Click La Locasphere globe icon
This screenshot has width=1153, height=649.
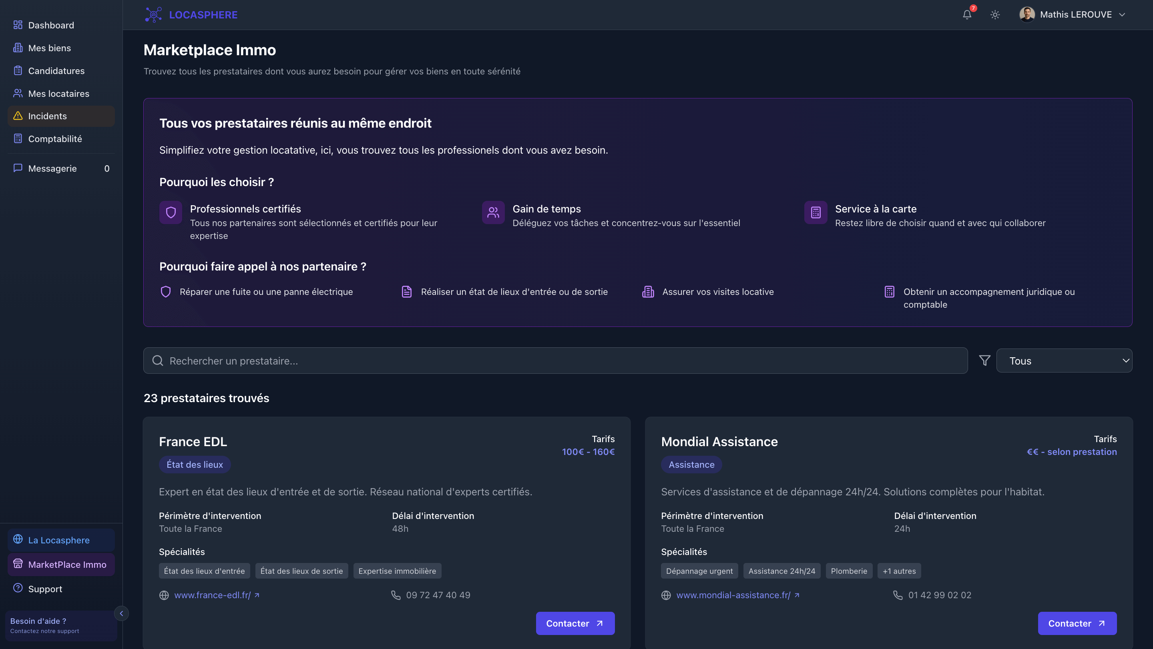coord(18,539)
